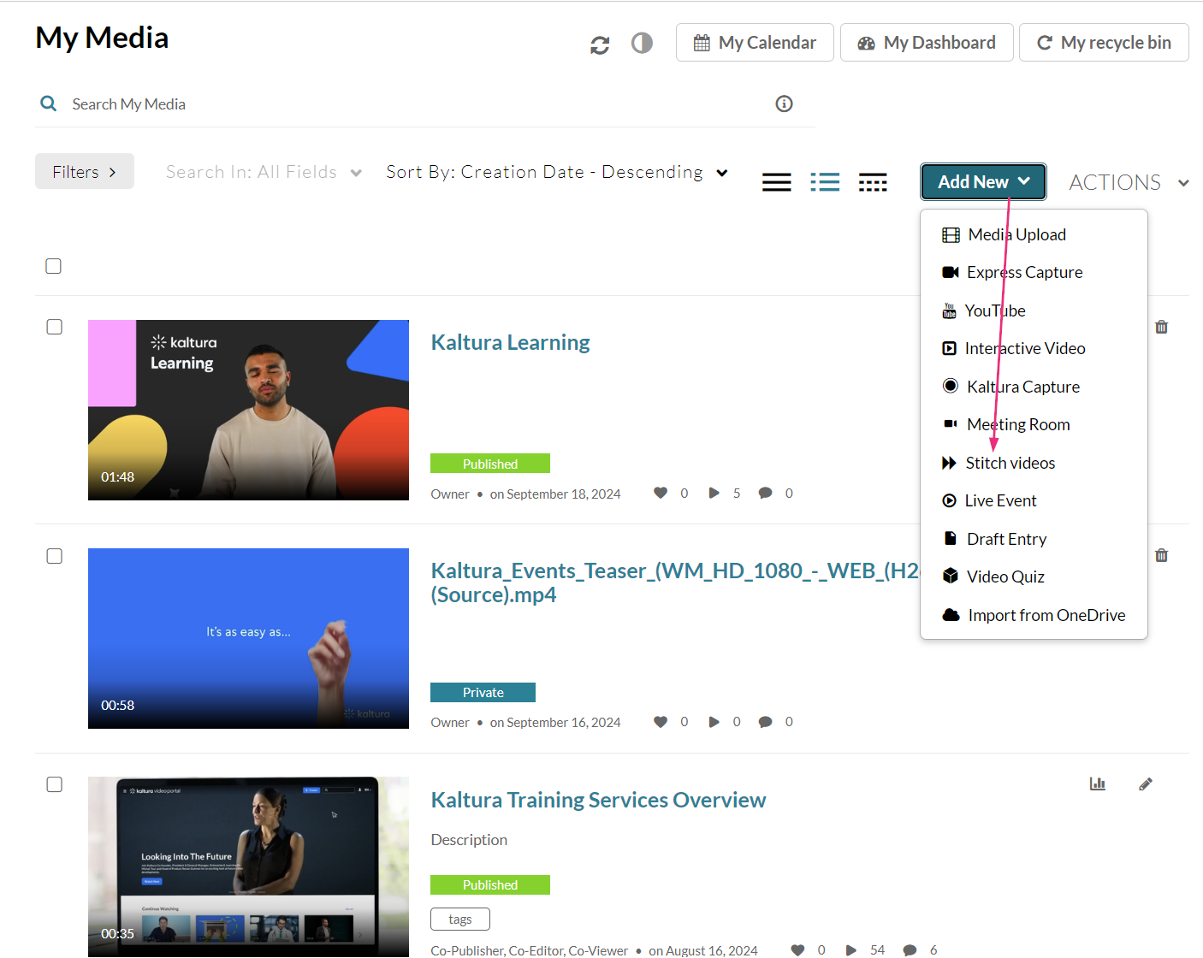
Task: Edit Kaltura Training Services Overview with pencil icon
Action: [1146, 784]
